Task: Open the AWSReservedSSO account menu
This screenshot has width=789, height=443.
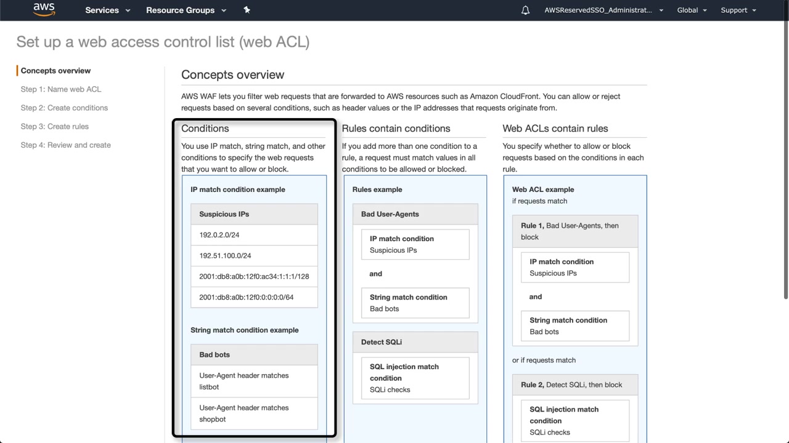Action: [603, 10]
